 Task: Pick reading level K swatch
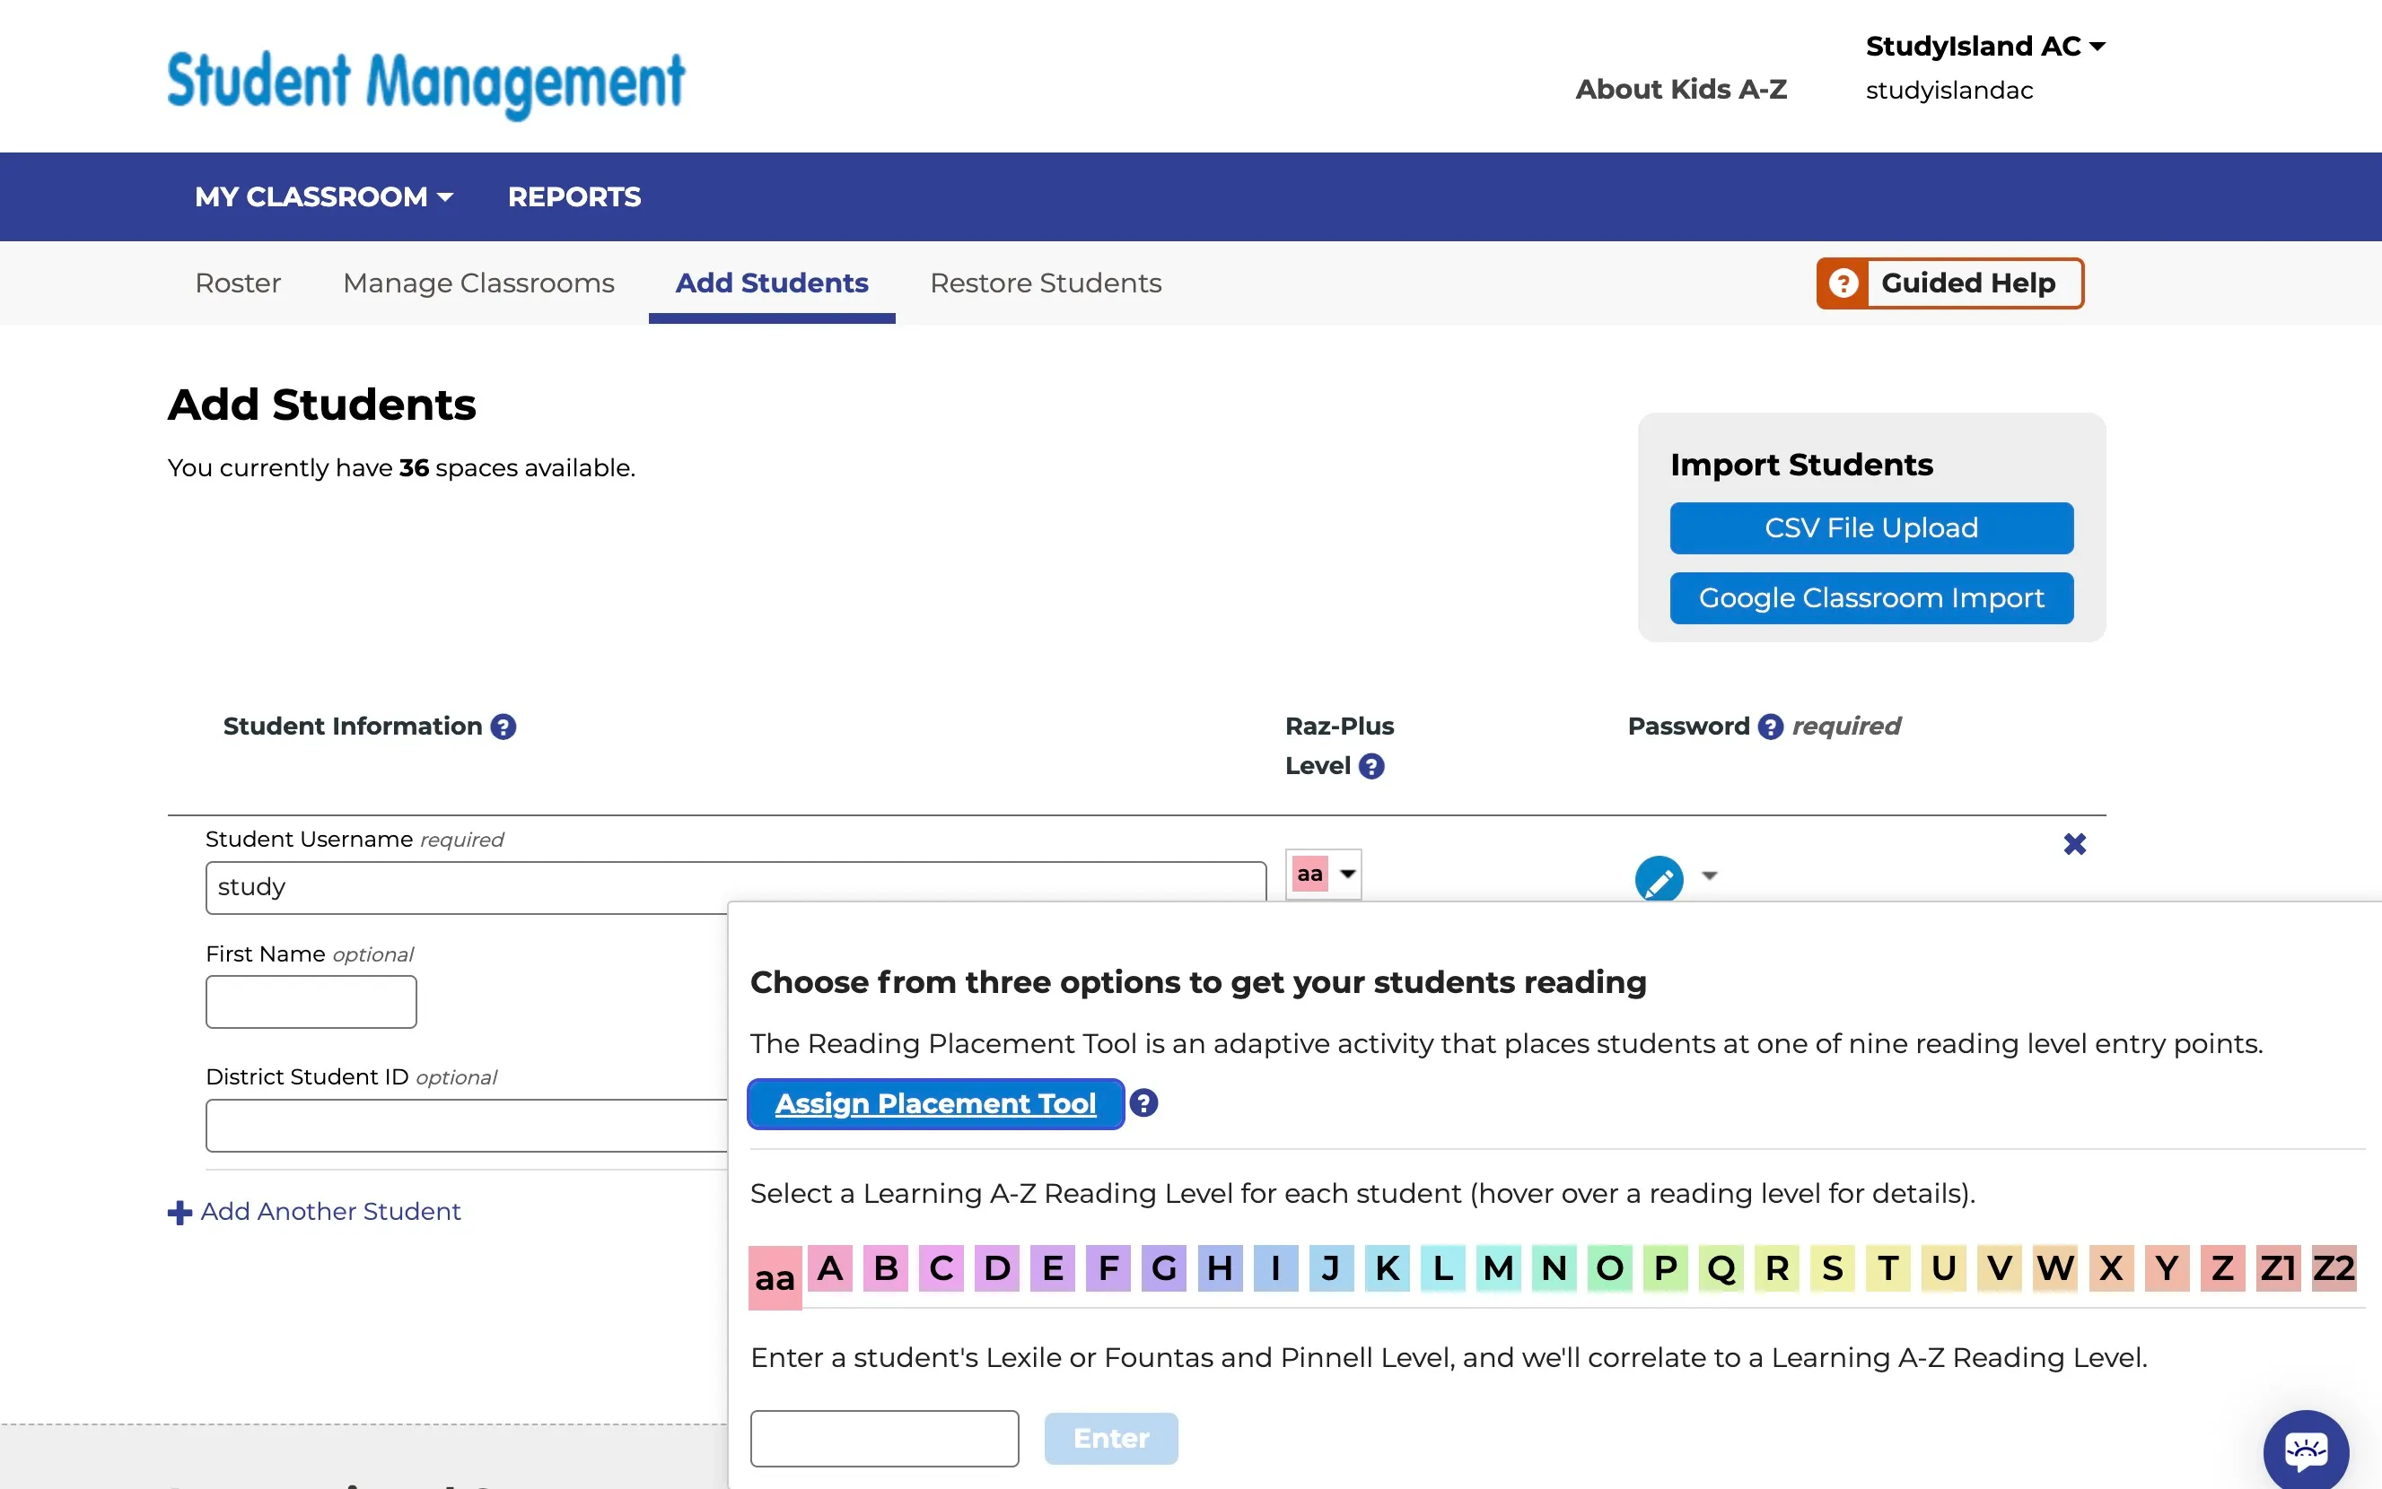click(1387, 1267)
